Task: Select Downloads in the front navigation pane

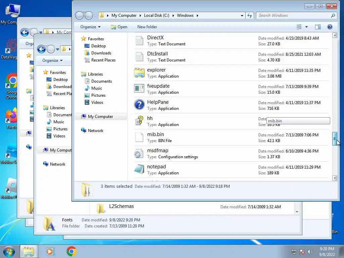Action: click(x=101, y=53)
